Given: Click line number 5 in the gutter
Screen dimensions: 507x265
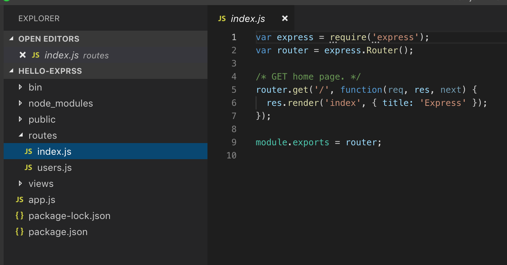Looking at the screenshot, I should coord(234,90).
